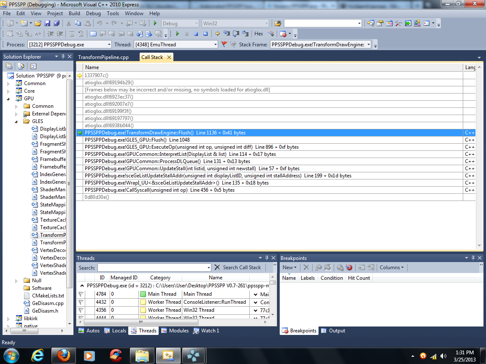The height and width of the screenshot is (364, 486).
Task: Click the Continue debugging play icon
Action: pyautogui.click(x=177, y=34)
